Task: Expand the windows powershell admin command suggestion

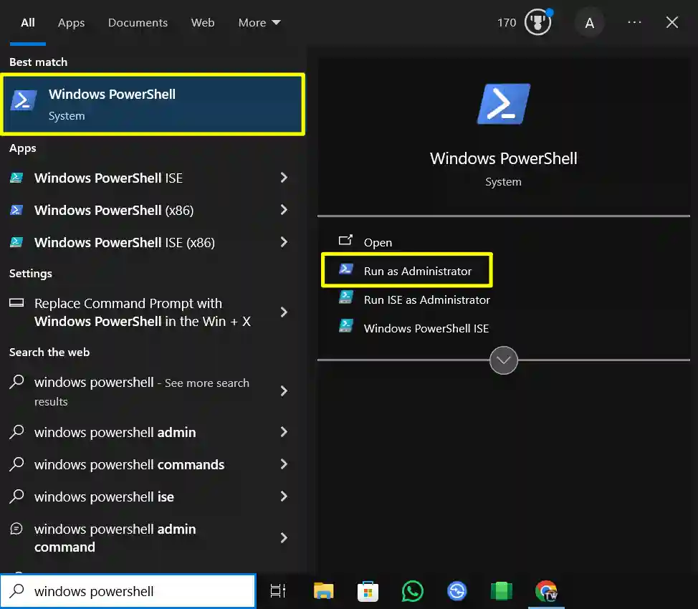Action: tap(284, 537)
